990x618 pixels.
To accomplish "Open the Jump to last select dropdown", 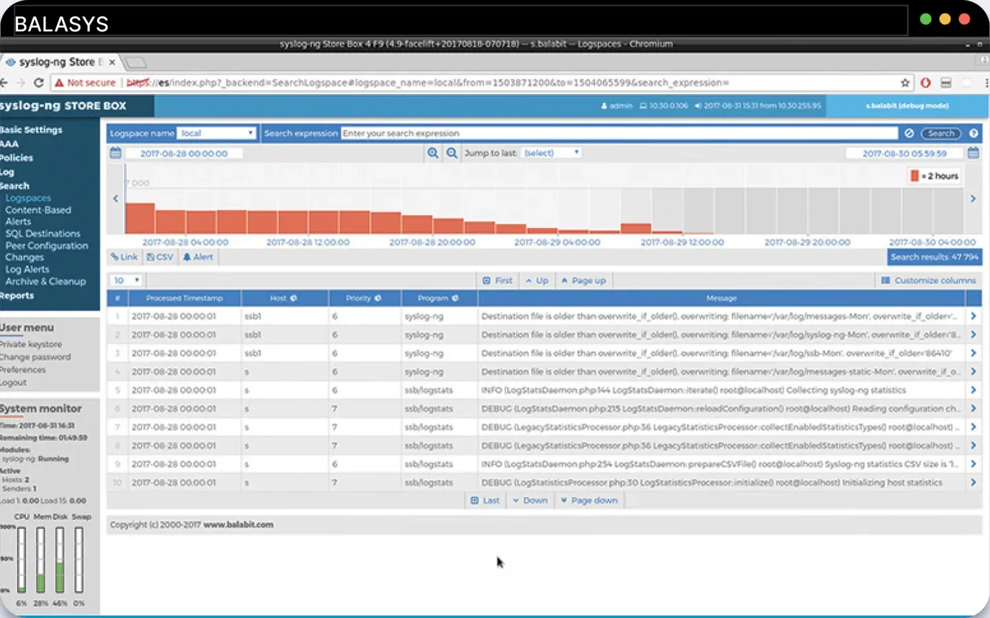I will 552,153.
